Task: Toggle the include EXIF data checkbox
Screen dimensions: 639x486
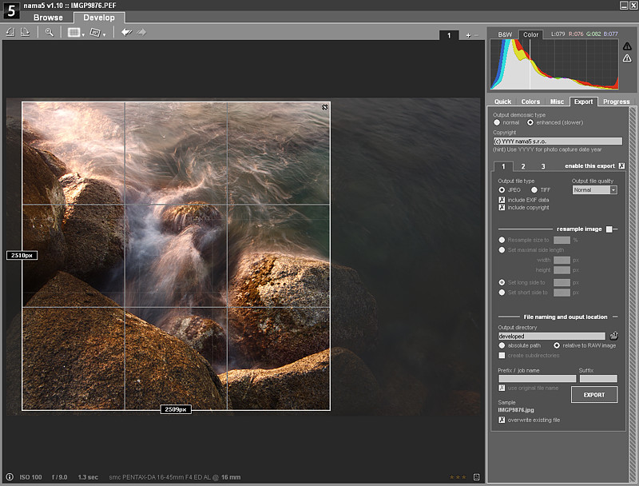Action: 502,199
